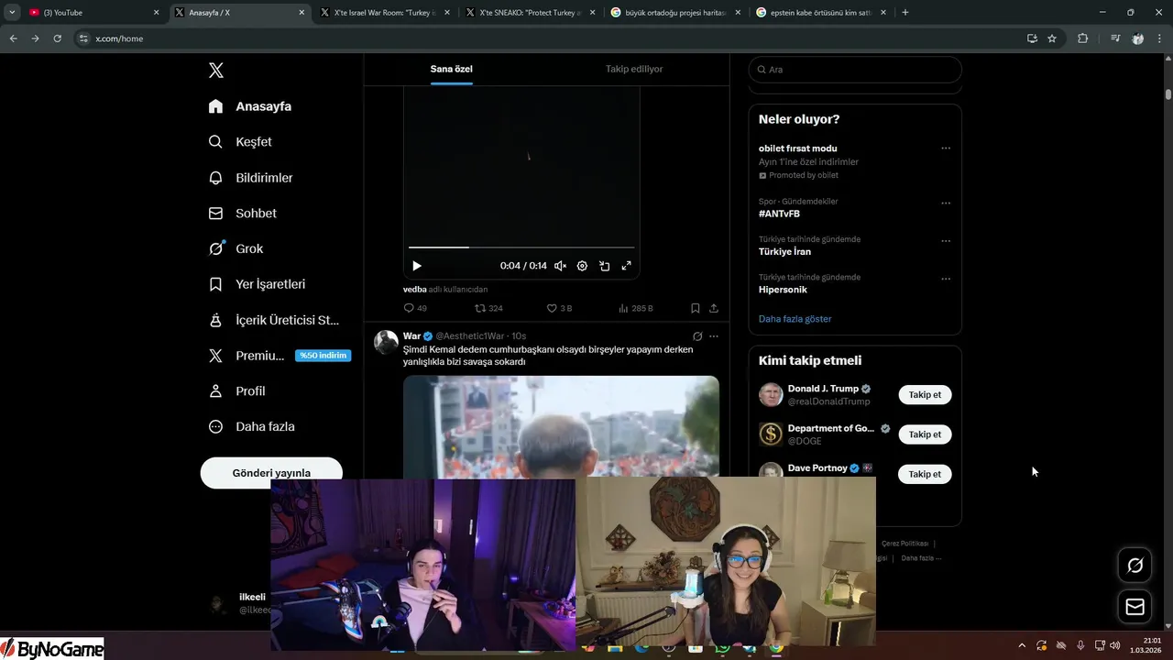Screen dimensions: 1173x660
Task: Open War post image
Action: [x=561, y=426]
